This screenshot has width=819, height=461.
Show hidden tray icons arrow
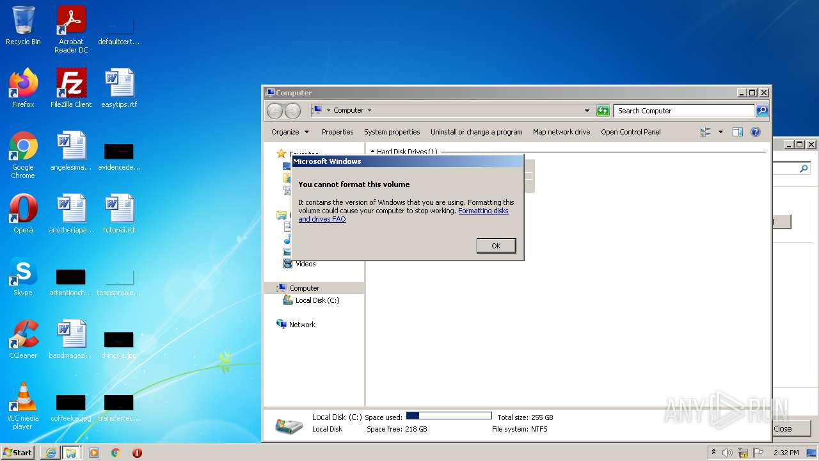point(713,453)
